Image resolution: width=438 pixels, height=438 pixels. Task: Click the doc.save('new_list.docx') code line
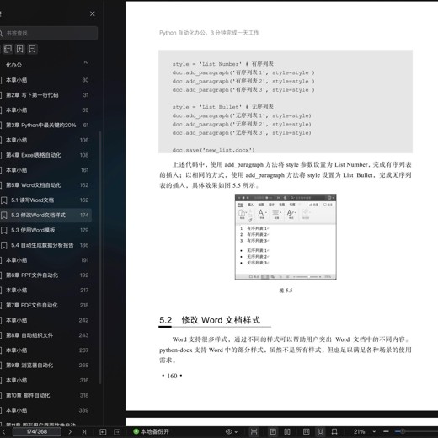213,151
